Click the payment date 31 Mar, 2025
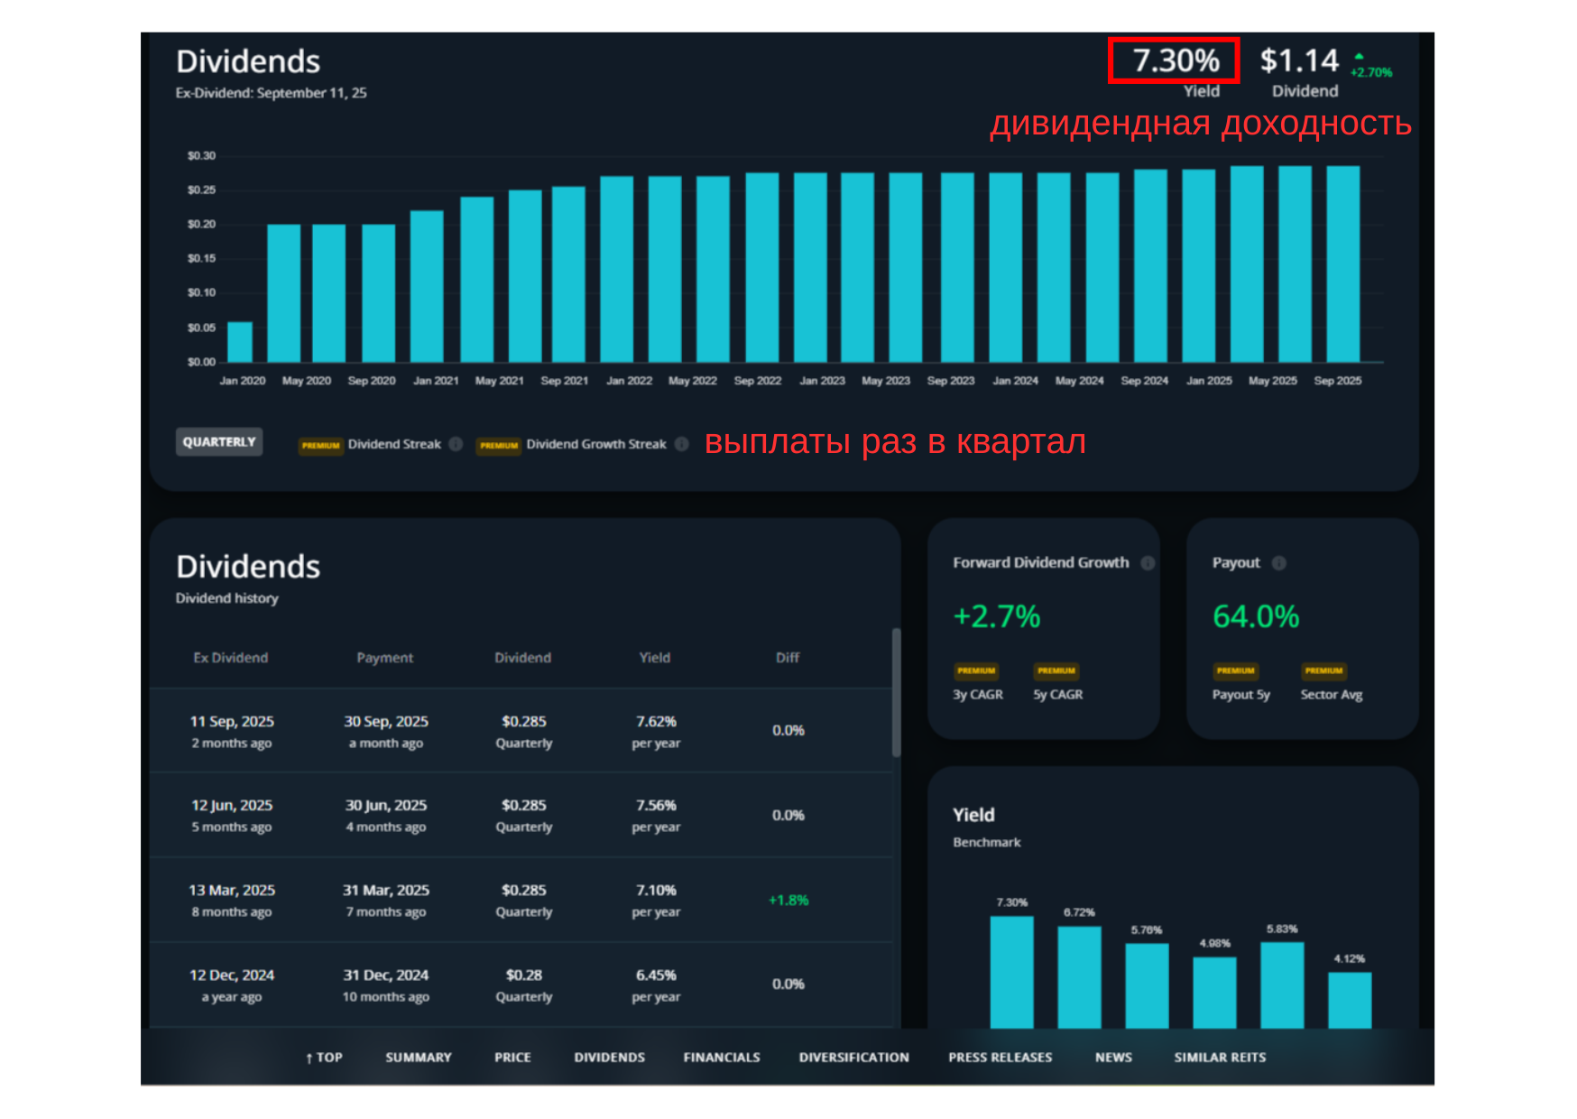Viewport: 1577px width, 1119px height. point(386,891)
